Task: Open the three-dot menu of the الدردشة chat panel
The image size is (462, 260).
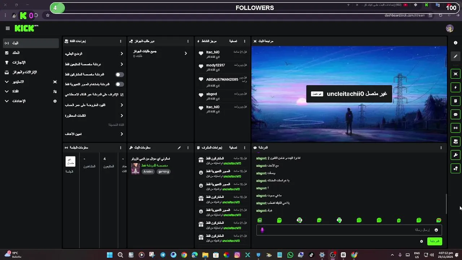Action: [x=441, y=148]
